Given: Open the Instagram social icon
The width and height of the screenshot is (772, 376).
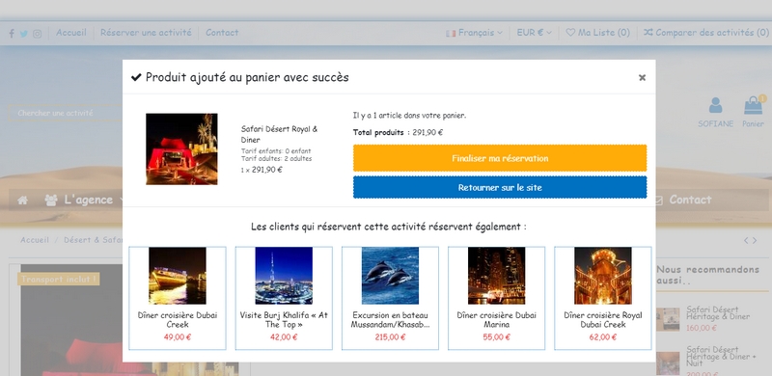Looking at the screenshot, I should point(37,34).
